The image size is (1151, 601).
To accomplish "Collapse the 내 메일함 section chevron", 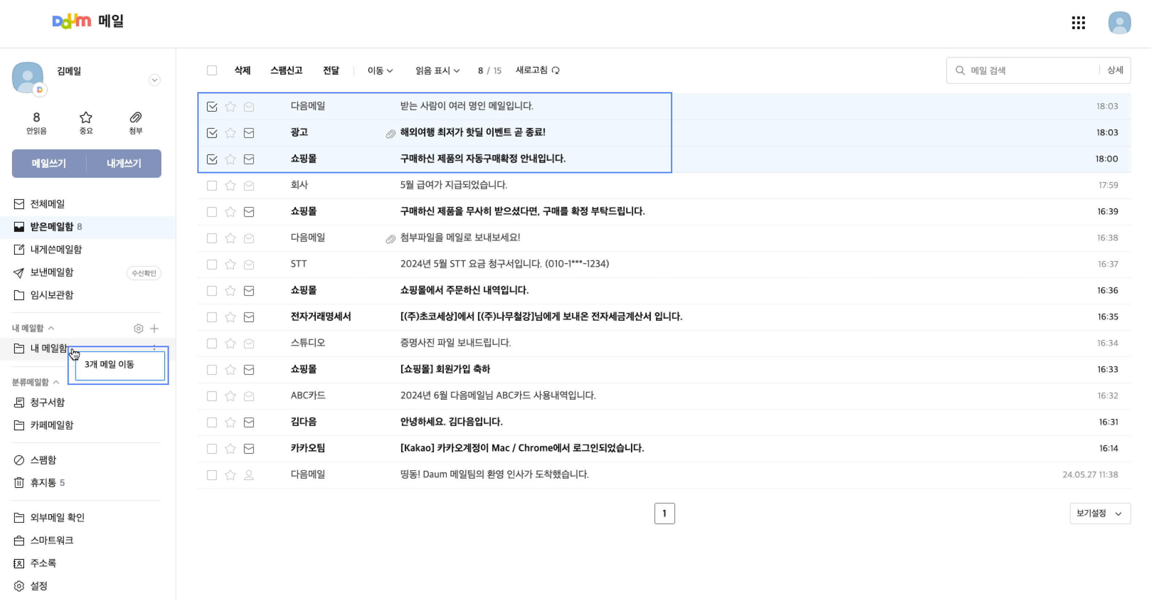I will [x=52, y=328].
